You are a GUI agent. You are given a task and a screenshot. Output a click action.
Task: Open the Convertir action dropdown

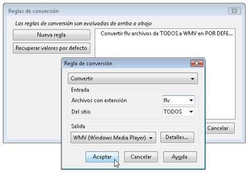coord(133,79)
